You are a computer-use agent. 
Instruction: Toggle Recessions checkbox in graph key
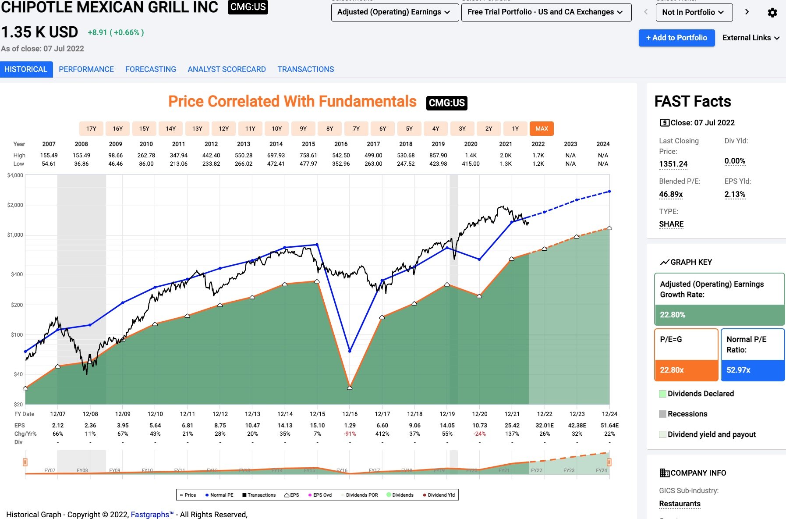[x=663, y=414]
